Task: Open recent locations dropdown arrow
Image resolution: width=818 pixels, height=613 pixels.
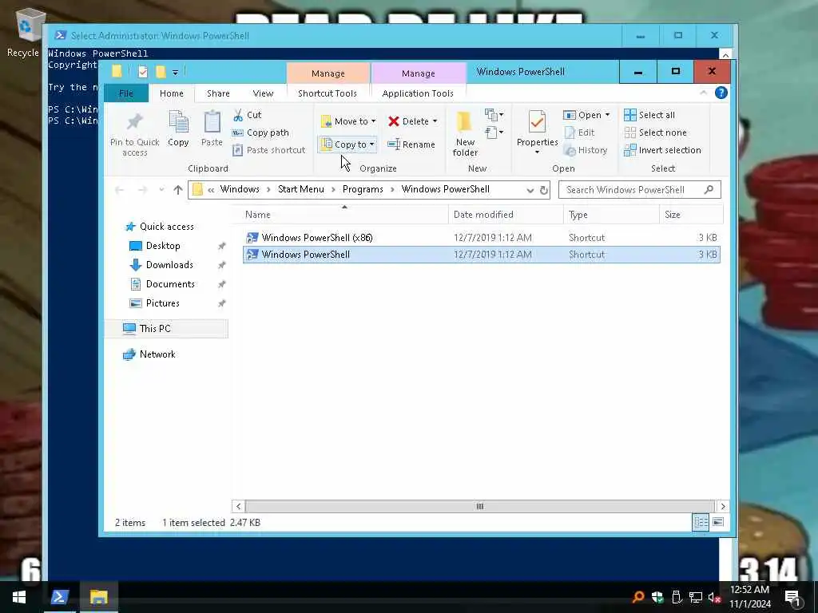Action: tap(161, 190)
